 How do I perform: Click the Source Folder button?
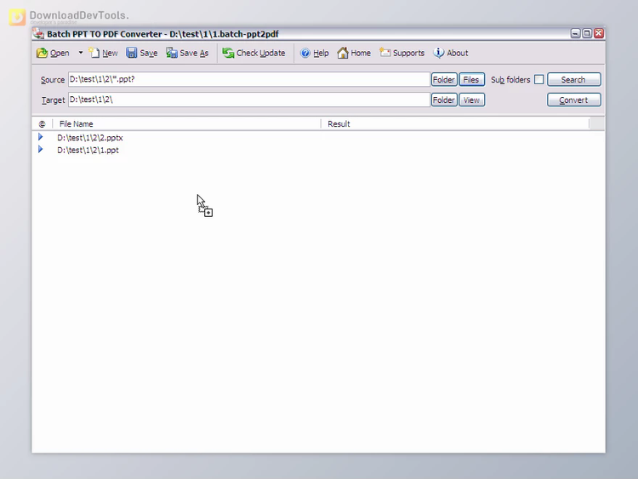(444, 79)
